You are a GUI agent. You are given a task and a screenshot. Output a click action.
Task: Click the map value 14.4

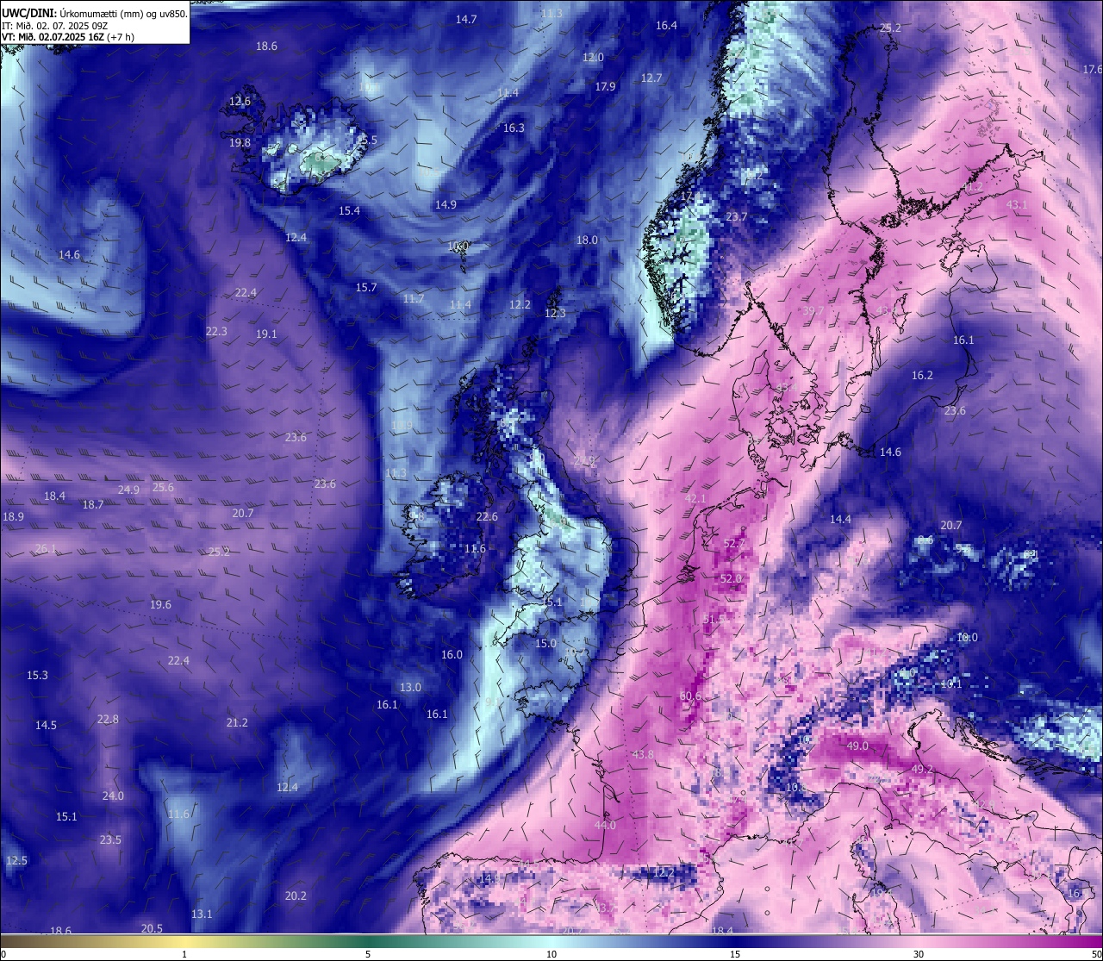(x=840, y=520)
